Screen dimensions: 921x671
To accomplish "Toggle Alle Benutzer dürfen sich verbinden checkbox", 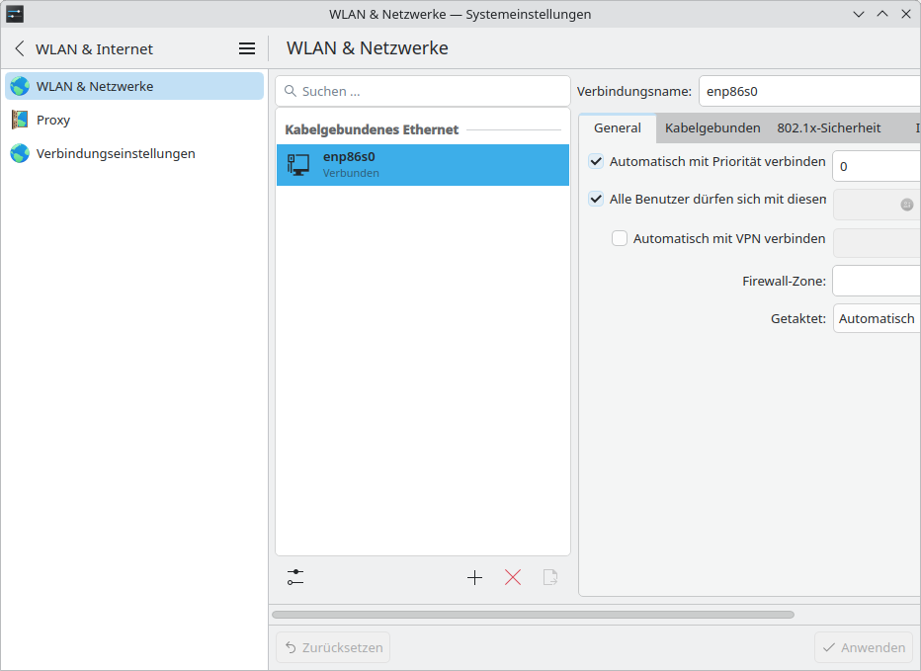I will coord(596,199).
